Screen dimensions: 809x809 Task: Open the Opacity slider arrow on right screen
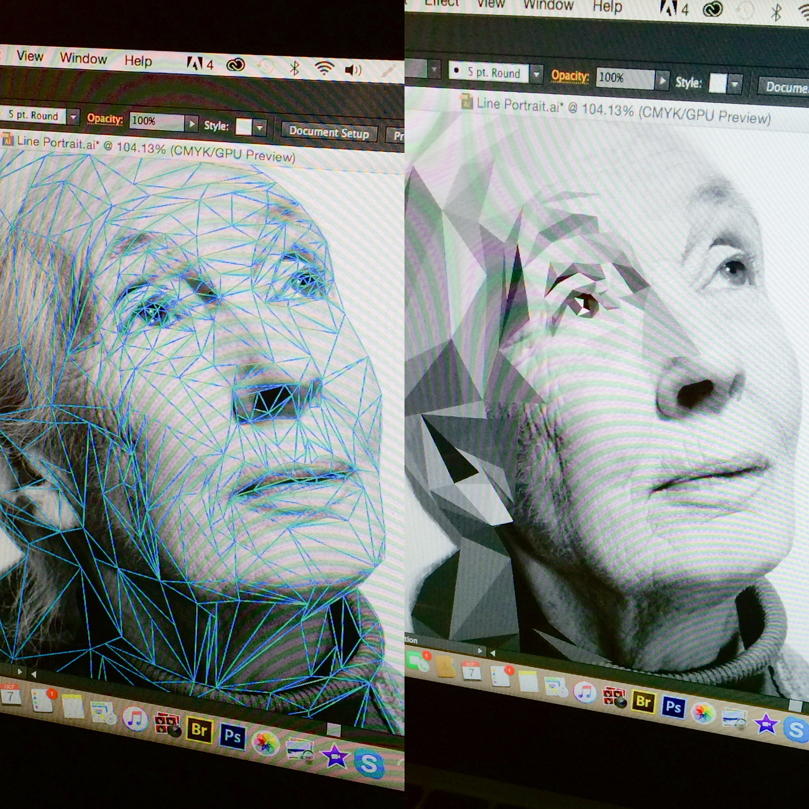pos(662,80)
